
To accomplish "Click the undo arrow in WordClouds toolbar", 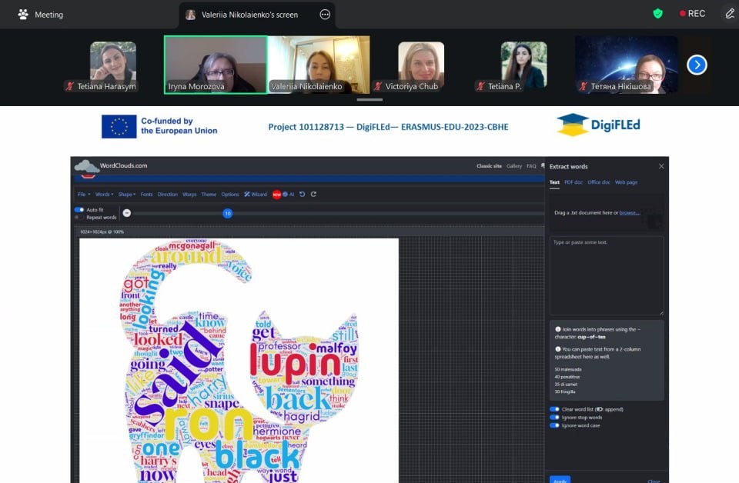I will [302, 194].
